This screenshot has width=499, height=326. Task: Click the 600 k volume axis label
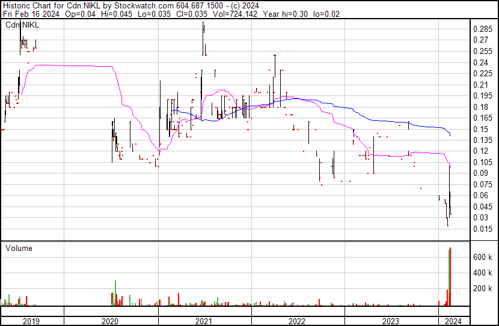click(482, 257)
